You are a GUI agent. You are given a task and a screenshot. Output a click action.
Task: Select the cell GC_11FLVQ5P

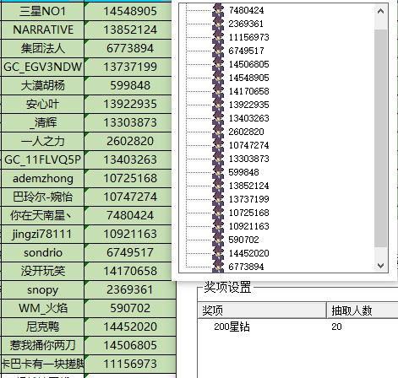pos(42,159)
